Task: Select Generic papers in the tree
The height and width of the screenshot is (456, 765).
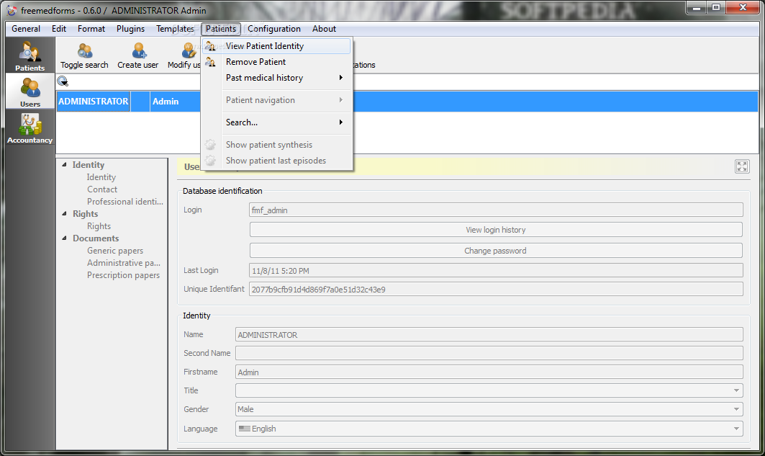Action: coord(115,251)
